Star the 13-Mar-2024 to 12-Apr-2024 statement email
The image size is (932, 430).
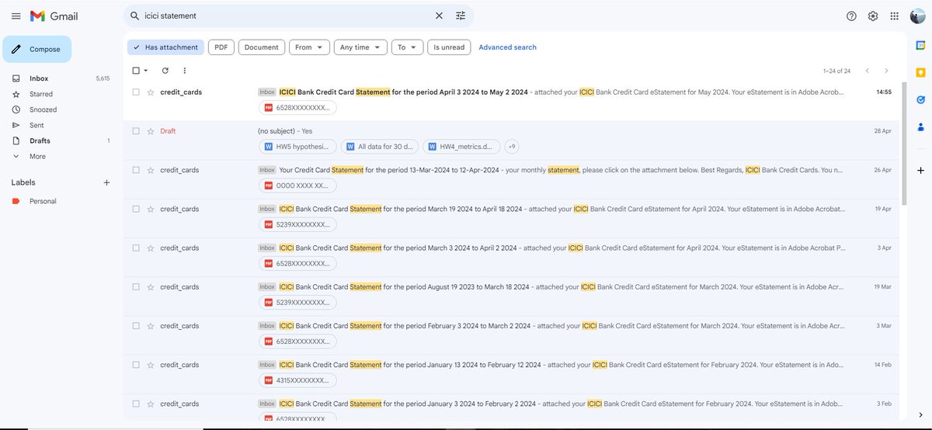150,170
